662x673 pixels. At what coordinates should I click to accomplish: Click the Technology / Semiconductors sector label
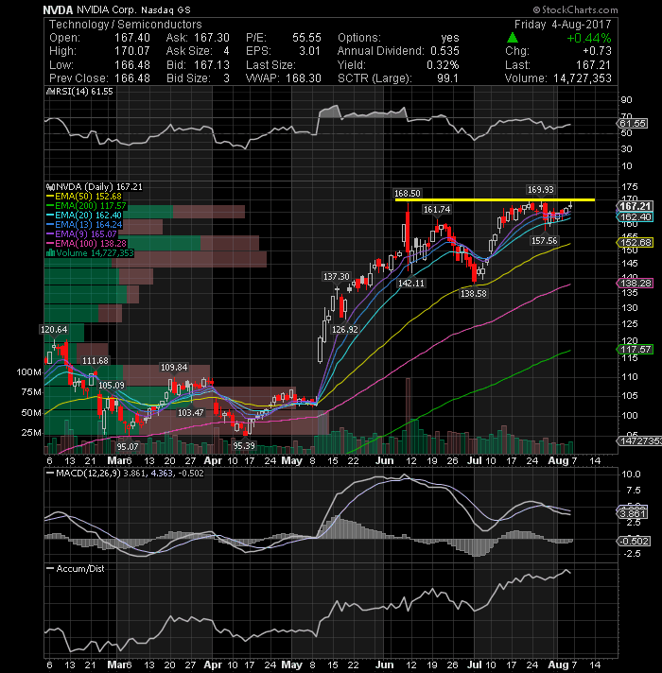pyautogui.click(x=126, y=25)
